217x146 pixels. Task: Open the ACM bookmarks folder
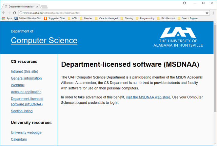(72, 18)
